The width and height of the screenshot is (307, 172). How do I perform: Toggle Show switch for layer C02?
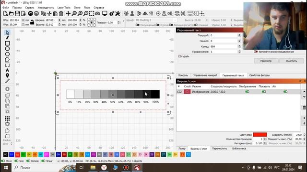click(x=264, y=91)
